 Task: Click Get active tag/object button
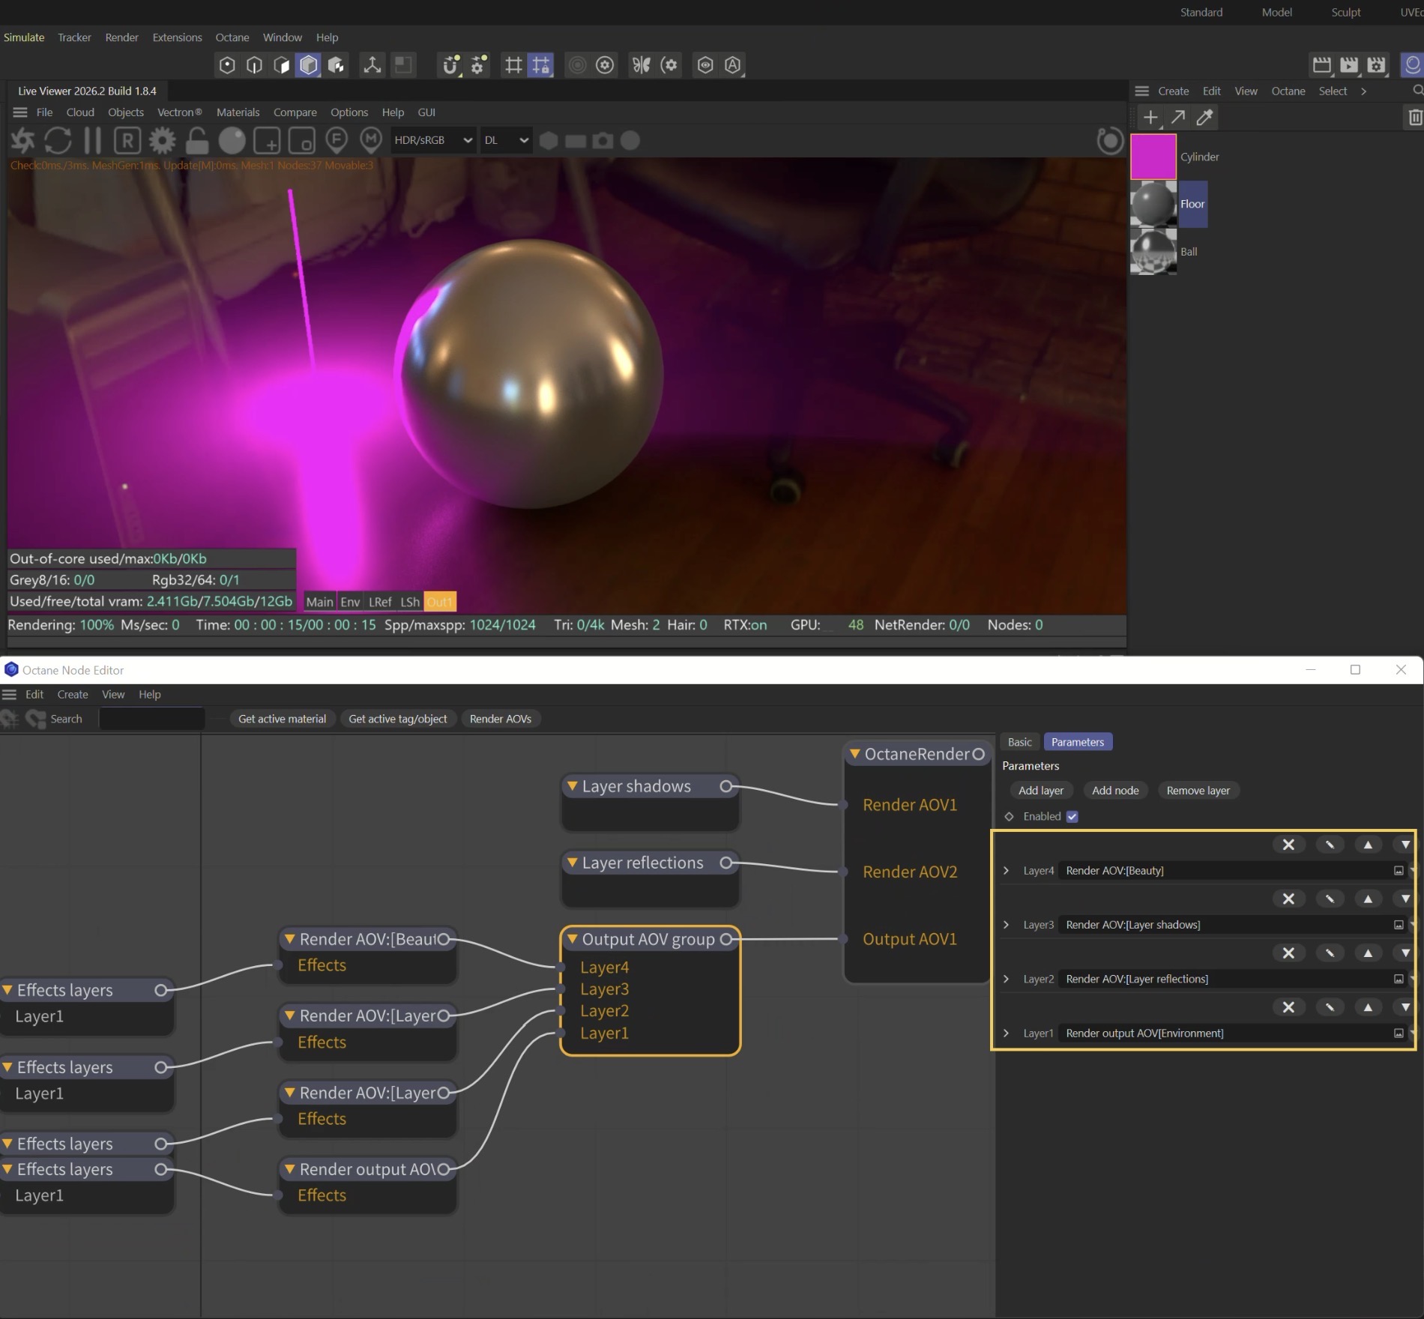click(397, 719)
